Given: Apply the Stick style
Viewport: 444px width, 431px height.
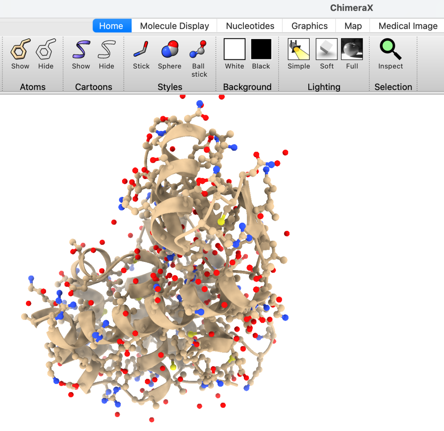Looking at the screenshot, I should (141, 49).
